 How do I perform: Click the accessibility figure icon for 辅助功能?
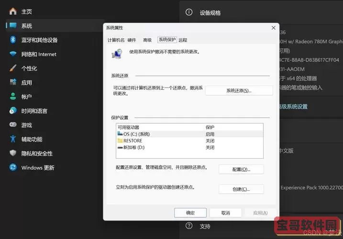coord(13,139)
